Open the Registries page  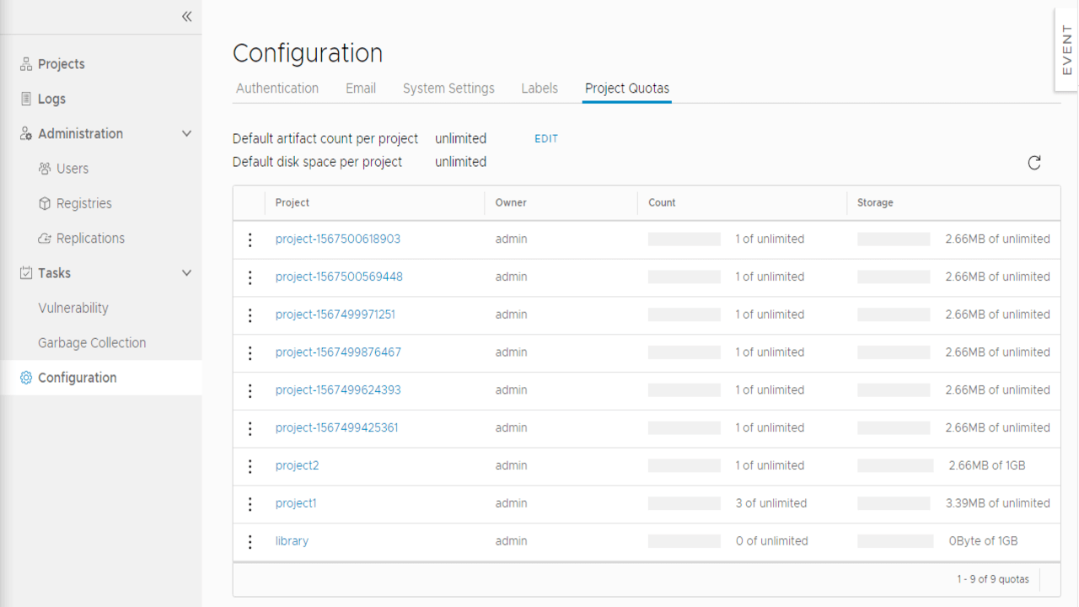83,203
